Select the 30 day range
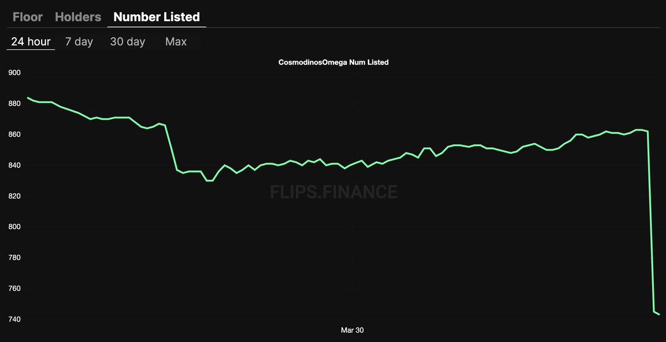666x342 pixels. [x=128, y=42]
